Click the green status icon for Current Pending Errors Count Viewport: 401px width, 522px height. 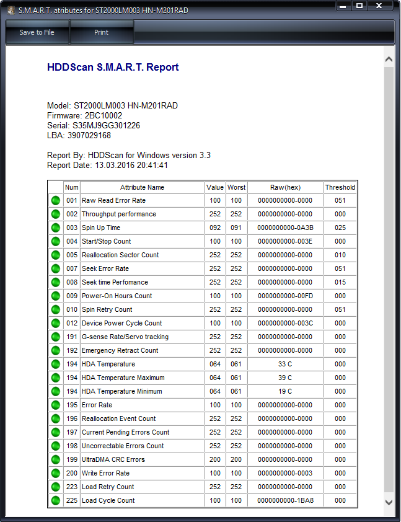click(56, 433)
